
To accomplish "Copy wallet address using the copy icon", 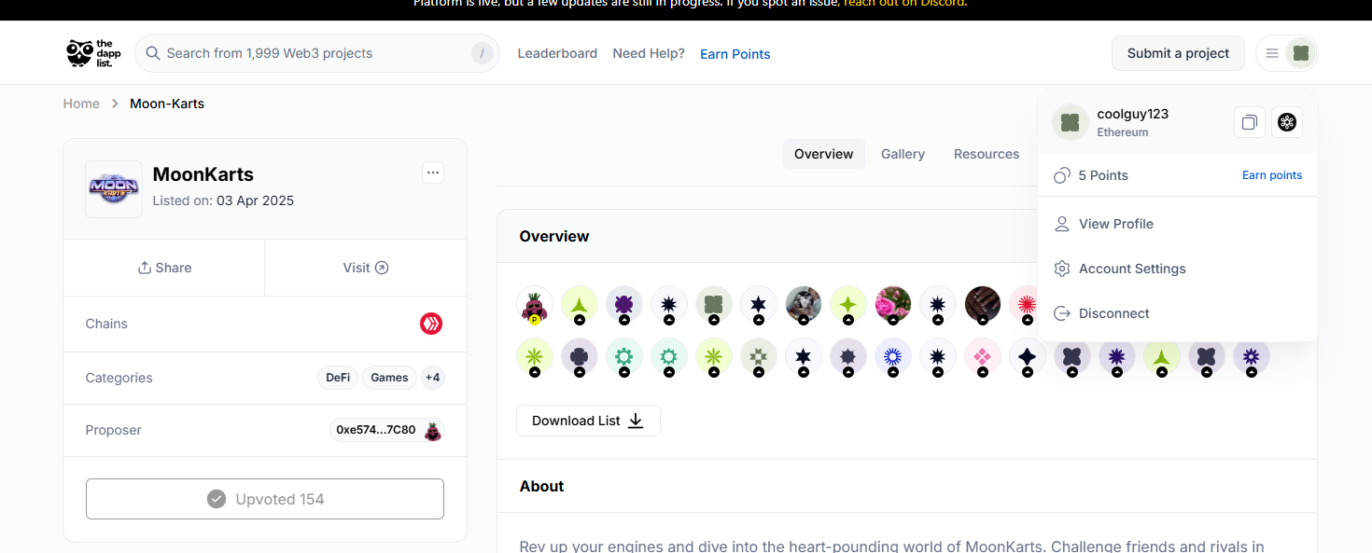I will pyautogui.click(x=1249, y=122).
